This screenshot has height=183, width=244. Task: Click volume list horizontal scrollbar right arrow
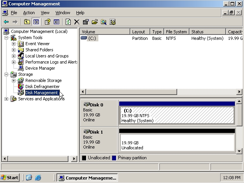(239, 92)
